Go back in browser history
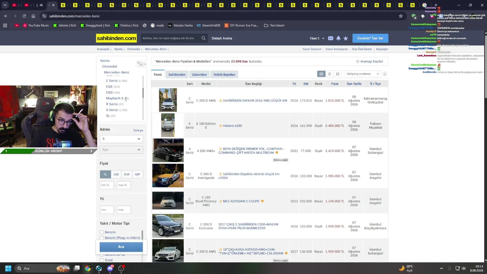This screenshot has height=274, width=487. [x=6, y=16]
